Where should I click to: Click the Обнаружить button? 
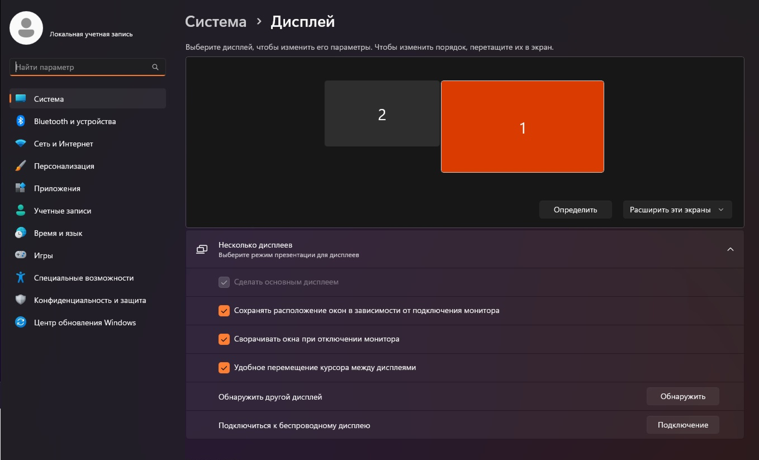pyautogui.click(x=683, y=396)
